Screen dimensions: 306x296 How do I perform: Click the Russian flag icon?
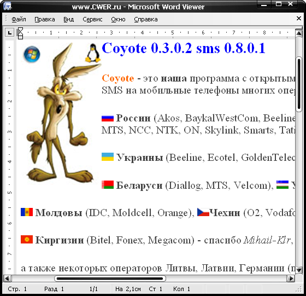[x=108, y=118]
